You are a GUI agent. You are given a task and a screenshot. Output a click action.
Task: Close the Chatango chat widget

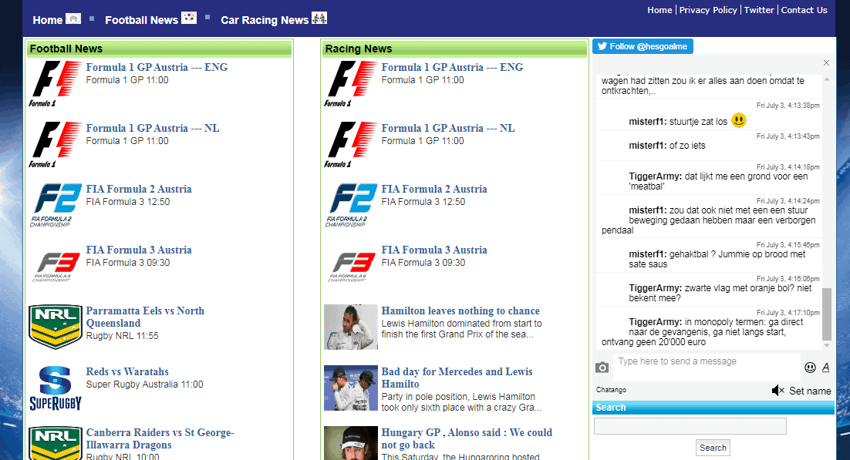(x=826, y=63)
